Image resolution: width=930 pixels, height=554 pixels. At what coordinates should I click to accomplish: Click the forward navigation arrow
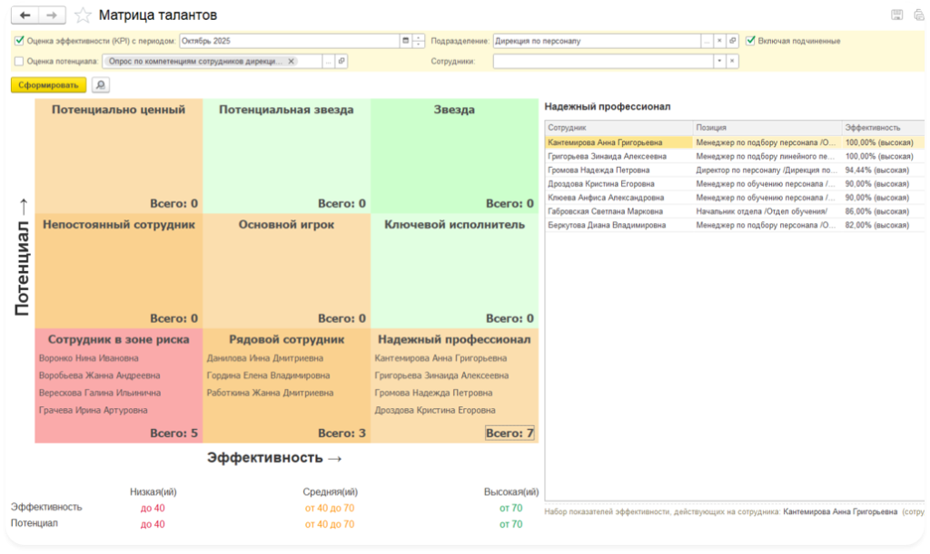pos(53,15)
